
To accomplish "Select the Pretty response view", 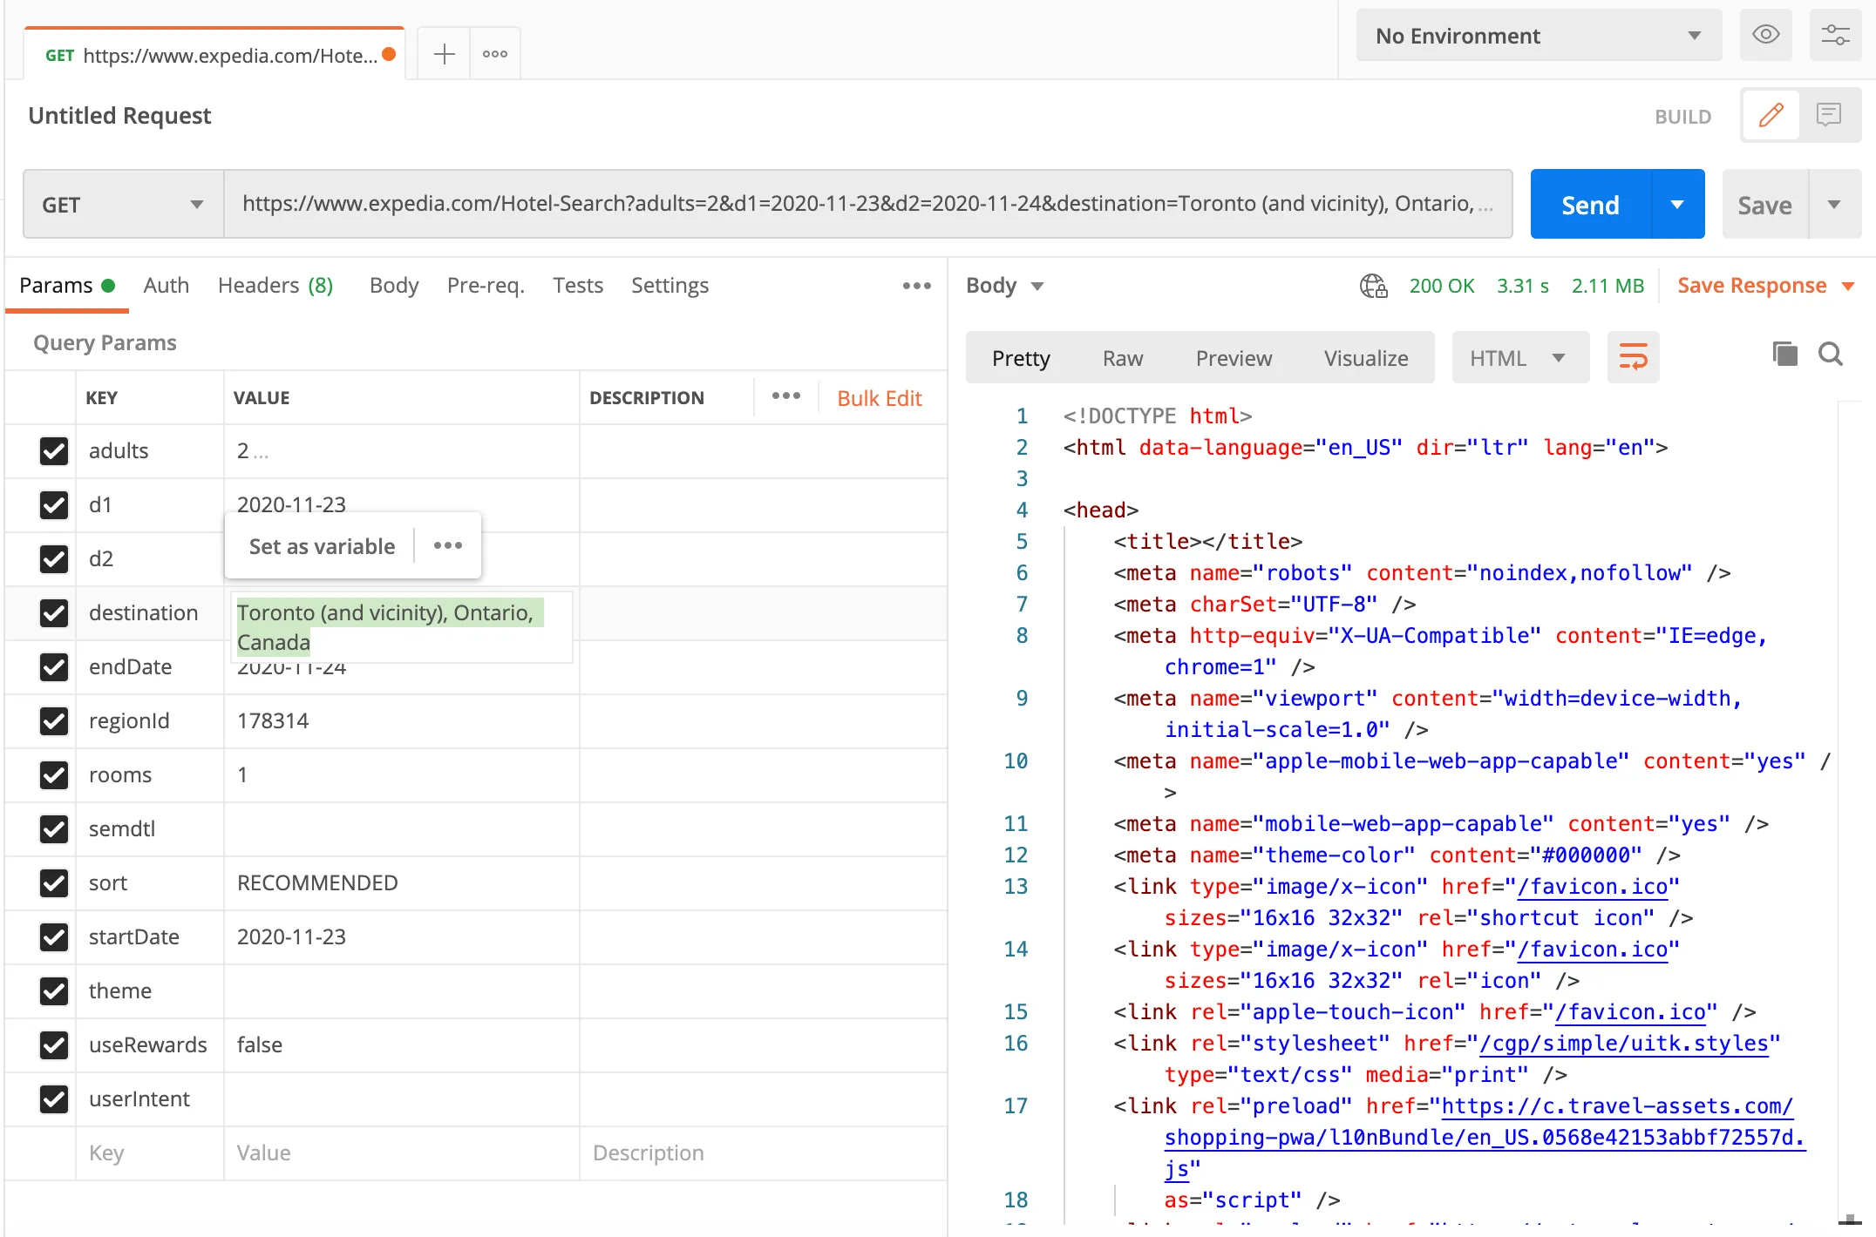I will [1021, 358].
